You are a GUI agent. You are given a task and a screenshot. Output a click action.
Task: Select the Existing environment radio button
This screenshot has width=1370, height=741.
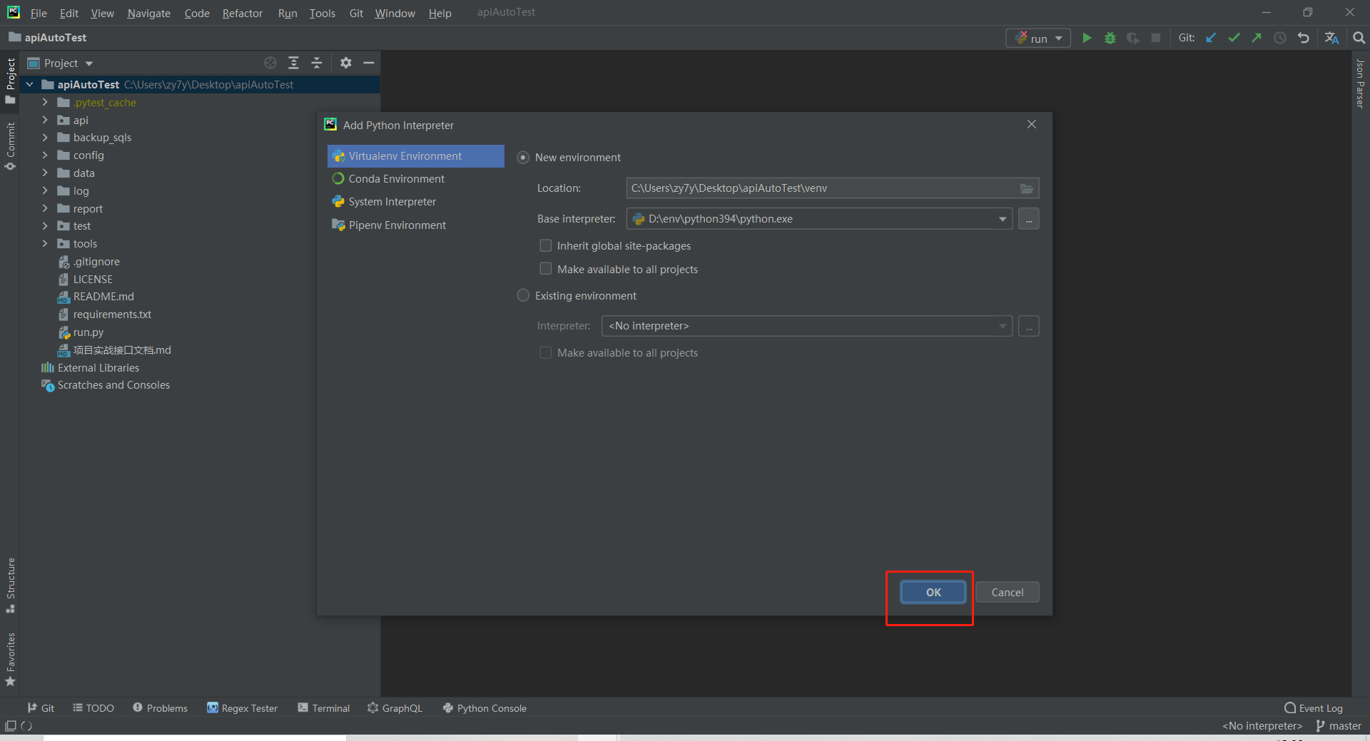[523, 295]
